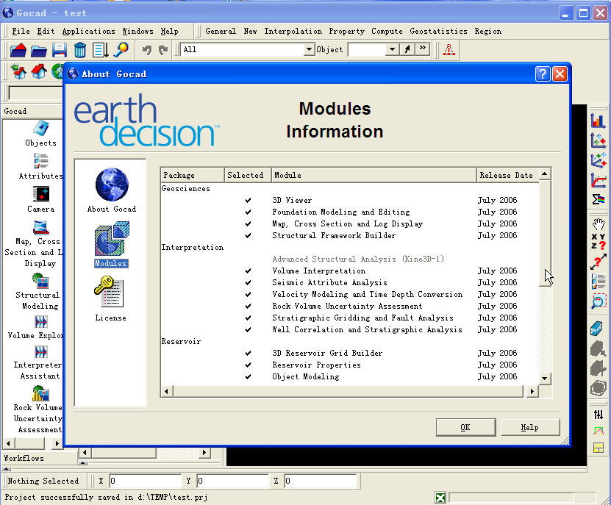Click the zoom region magnifier icon
The height and width of the screenshot is (505, 611).
(599, 301)
